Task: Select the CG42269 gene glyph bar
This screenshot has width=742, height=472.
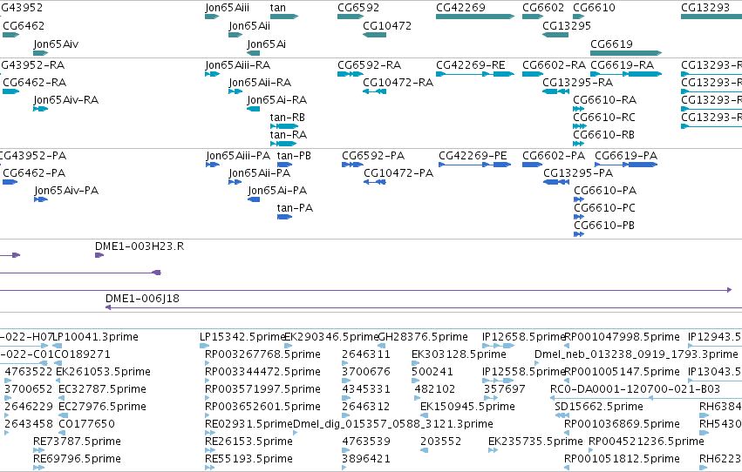Action: point(474,17)
